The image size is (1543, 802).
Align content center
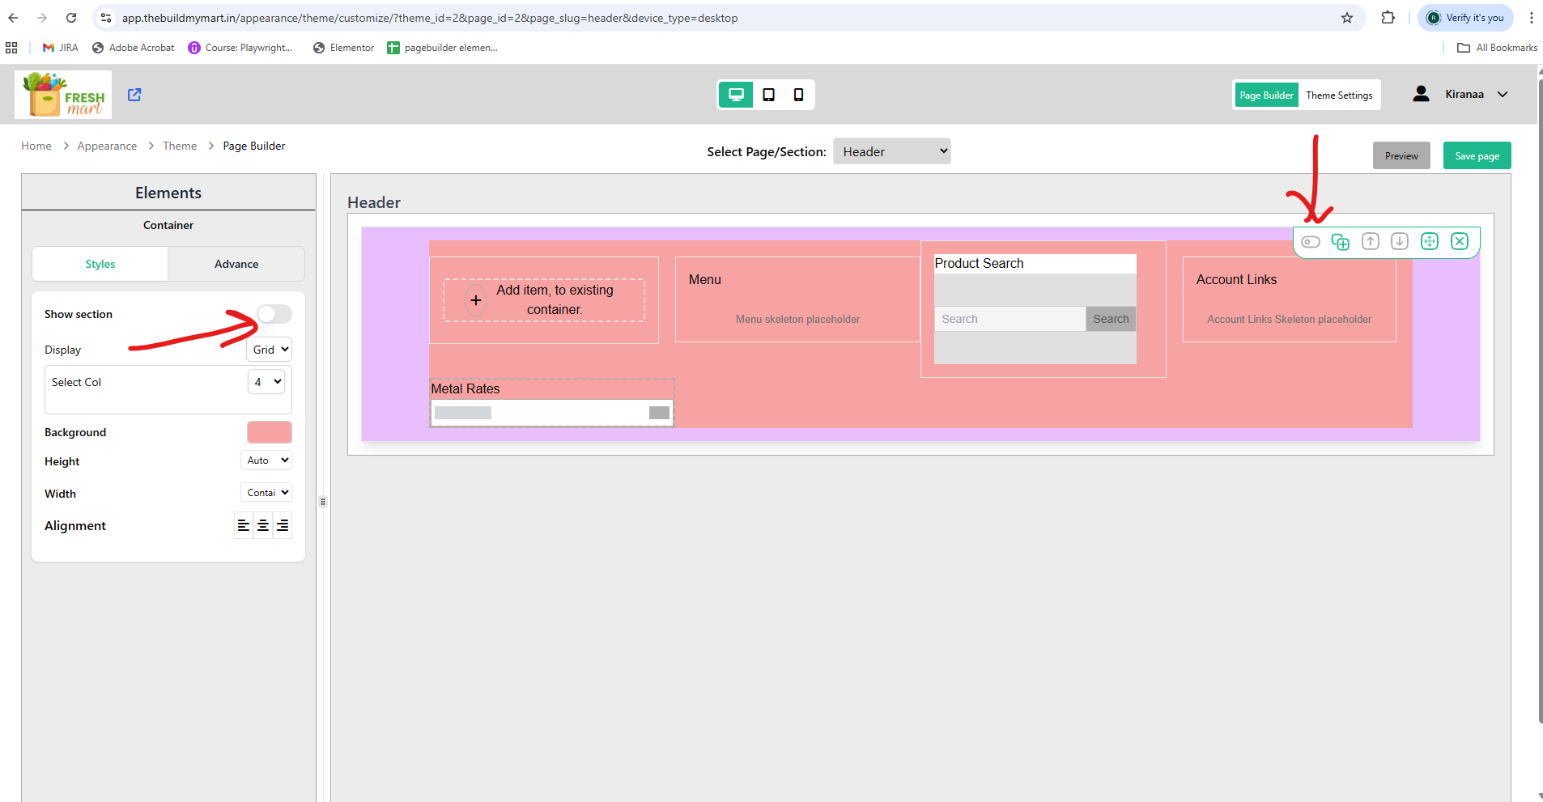click(263, 526)
